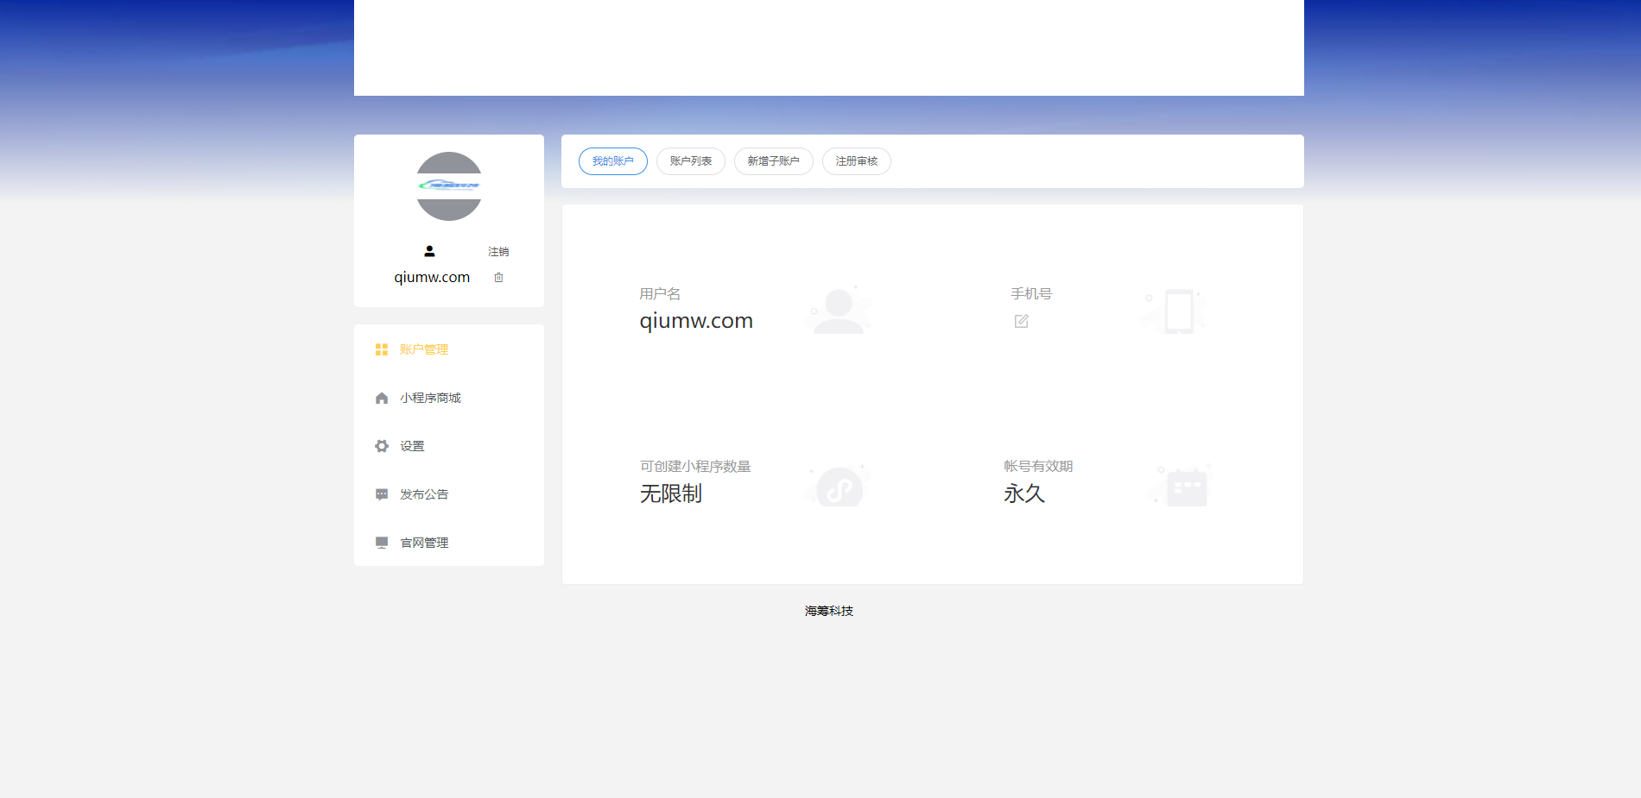Open the 账户列表 tab
The width and height of the screenshot is (1641, 798).
tap(690, 161)
